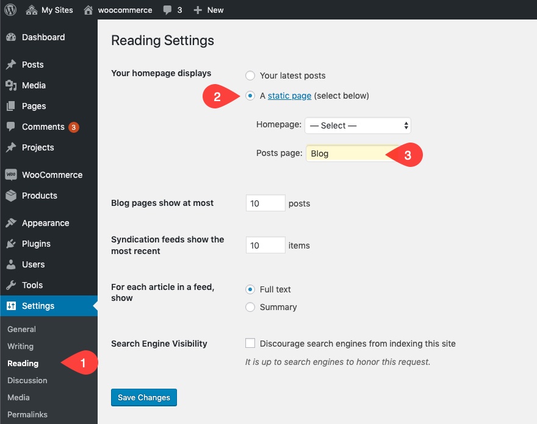Click the 'Blog pages show at most' number field
Image resolution: width=537 pixels, height=424 pixels.
pyautogui.click(x=265, y=203)
